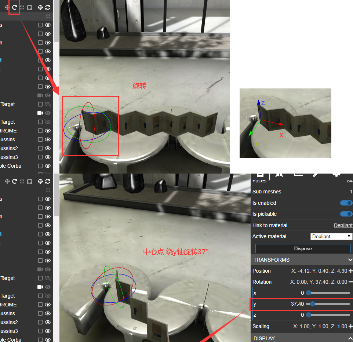
Task: Click the refresh explorer icon
Action: (47, 7)
